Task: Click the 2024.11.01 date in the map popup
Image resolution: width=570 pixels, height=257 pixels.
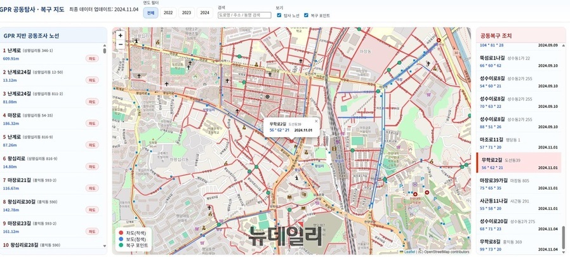Action: click(x=303, y=130)
